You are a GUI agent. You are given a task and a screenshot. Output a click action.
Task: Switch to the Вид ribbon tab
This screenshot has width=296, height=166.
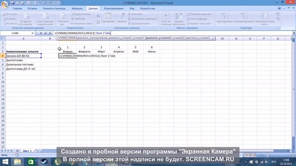click(x=132, y=8)
